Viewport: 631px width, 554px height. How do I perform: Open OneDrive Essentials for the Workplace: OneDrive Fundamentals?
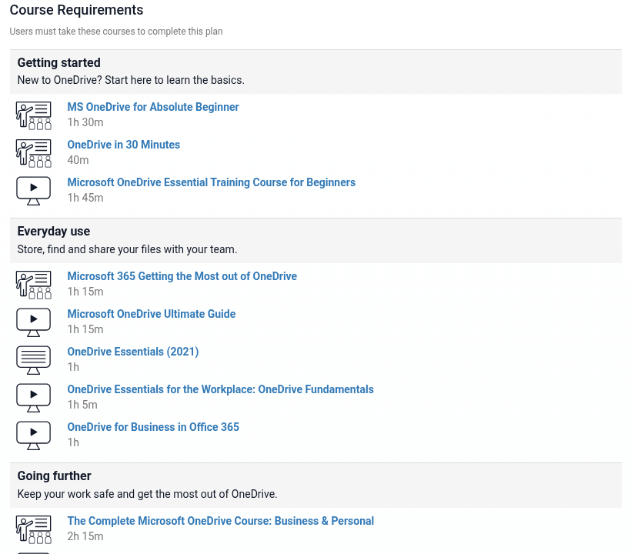coord(221,389)
